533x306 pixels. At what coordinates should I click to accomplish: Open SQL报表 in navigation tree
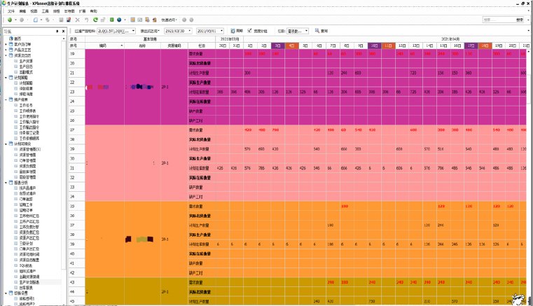26,265
